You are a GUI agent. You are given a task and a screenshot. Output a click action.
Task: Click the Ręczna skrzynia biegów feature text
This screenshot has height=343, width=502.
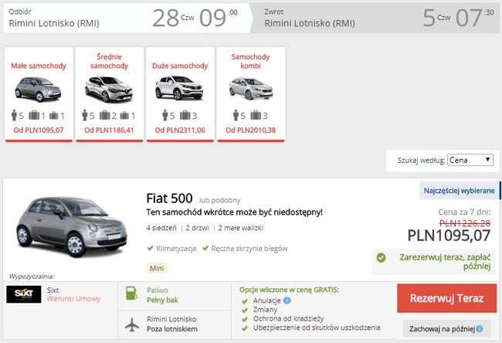[249, 249]
